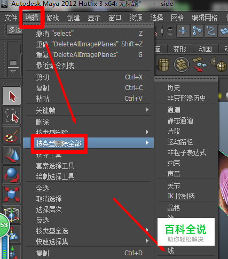Enable snap to grid plus icon
Screen dimensions: 228x259
point(183,31)
